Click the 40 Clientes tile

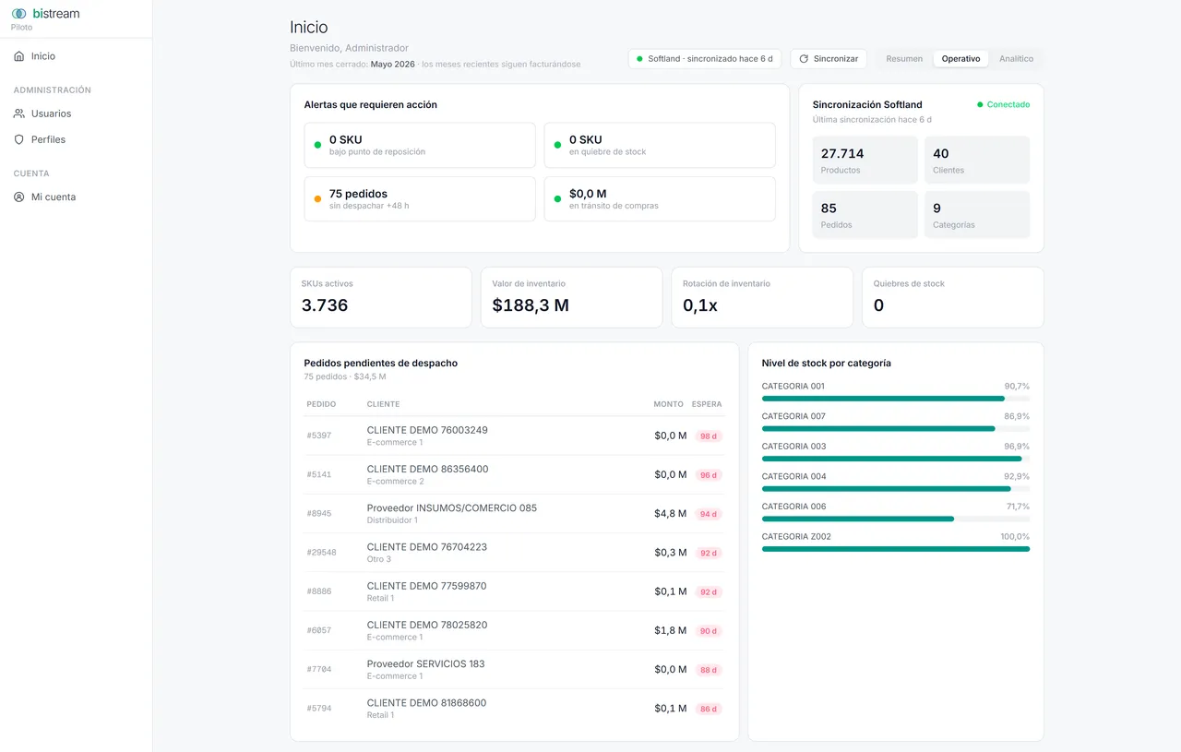pyautogui.click(x=977, y=161)
